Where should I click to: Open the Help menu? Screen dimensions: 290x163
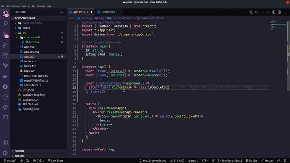click(x=49, y=6)
